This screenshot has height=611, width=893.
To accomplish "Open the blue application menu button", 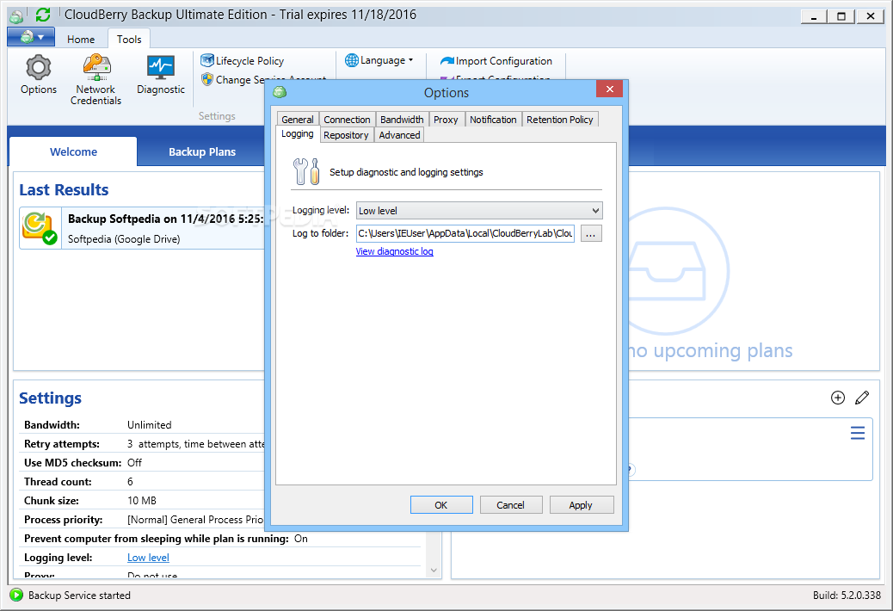I will [x=31, y=37].
